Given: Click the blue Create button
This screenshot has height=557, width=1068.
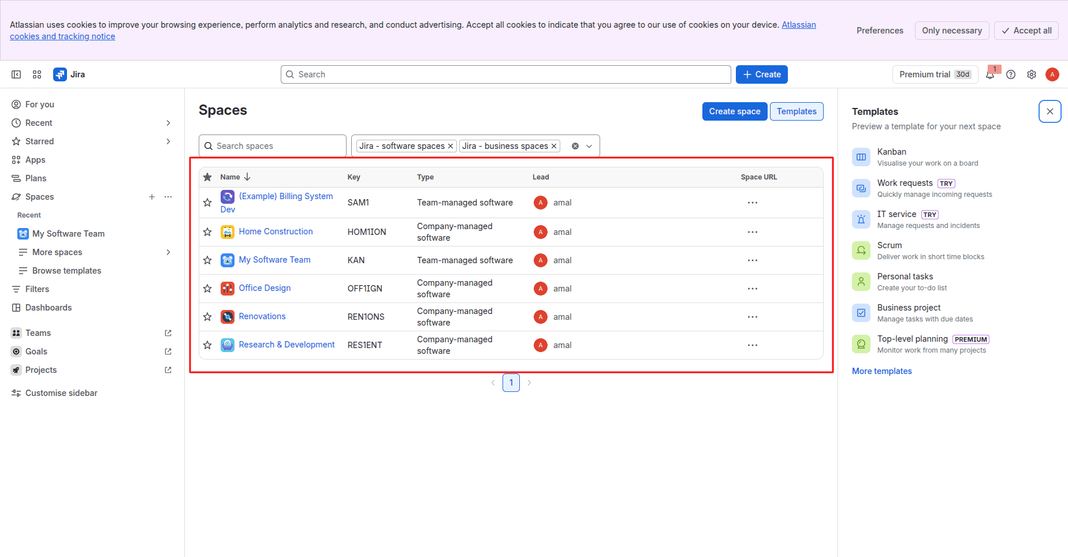Looking at the screenshot, I should coord(761,74).
